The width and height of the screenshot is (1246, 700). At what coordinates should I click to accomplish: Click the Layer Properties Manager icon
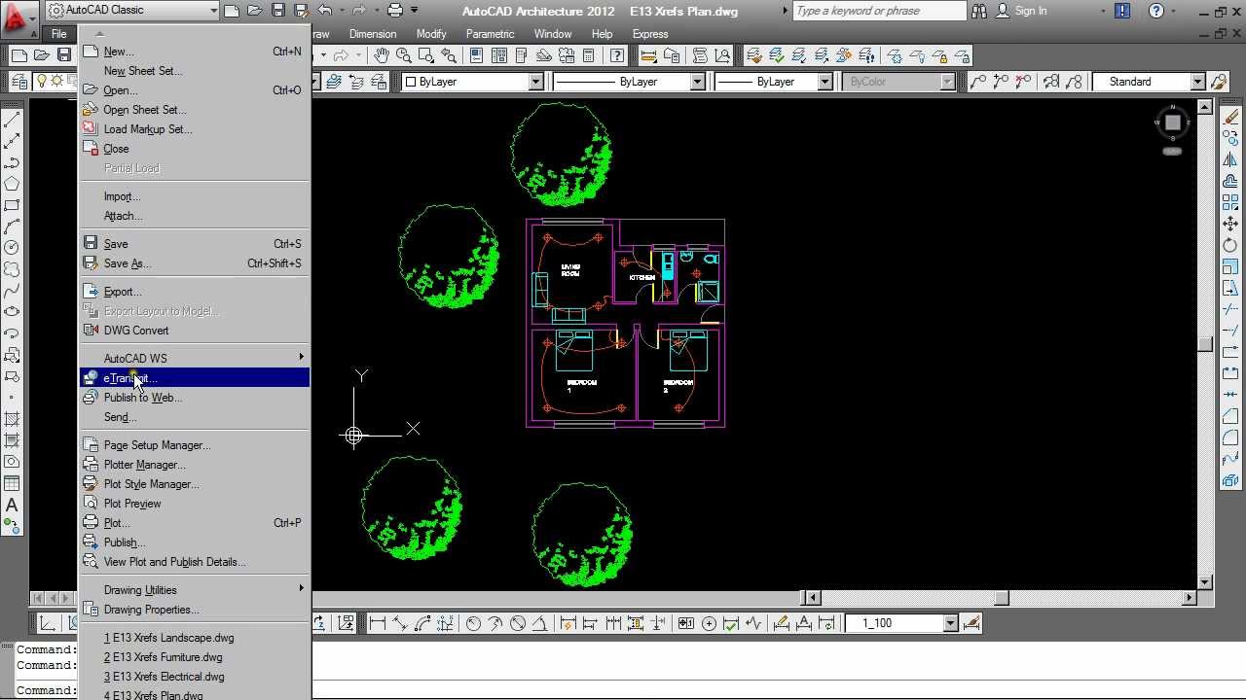pyautogui.click(x=19, y=82)
